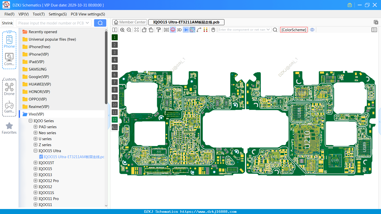Show PCB layer 1
The width and height of the screenshot is (381, 214).
pyautogui.click(x=115, y=37)
